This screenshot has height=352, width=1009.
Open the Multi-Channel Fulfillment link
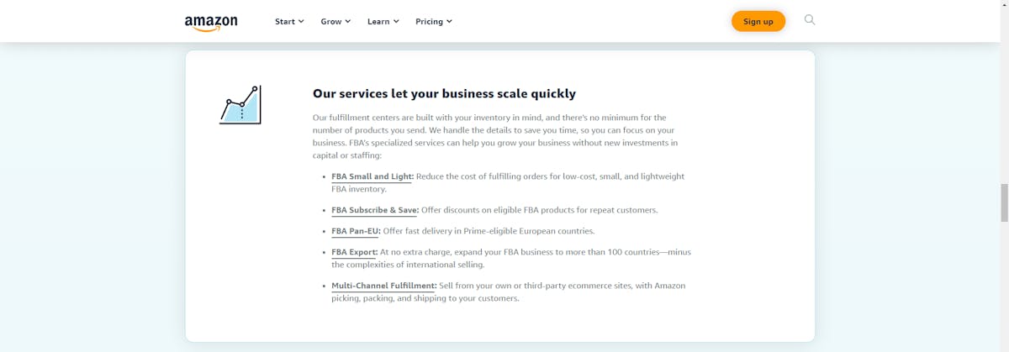(x=384, y=286)
